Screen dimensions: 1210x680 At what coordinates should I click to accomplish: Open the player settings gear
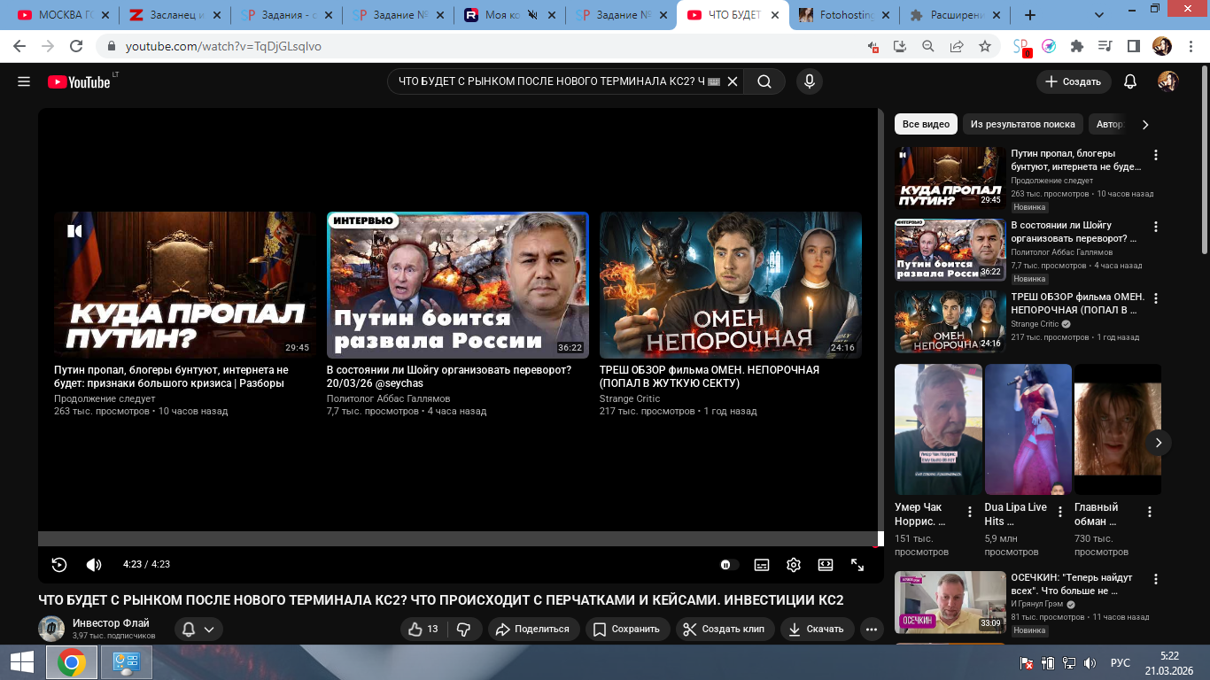click(793, 565)
